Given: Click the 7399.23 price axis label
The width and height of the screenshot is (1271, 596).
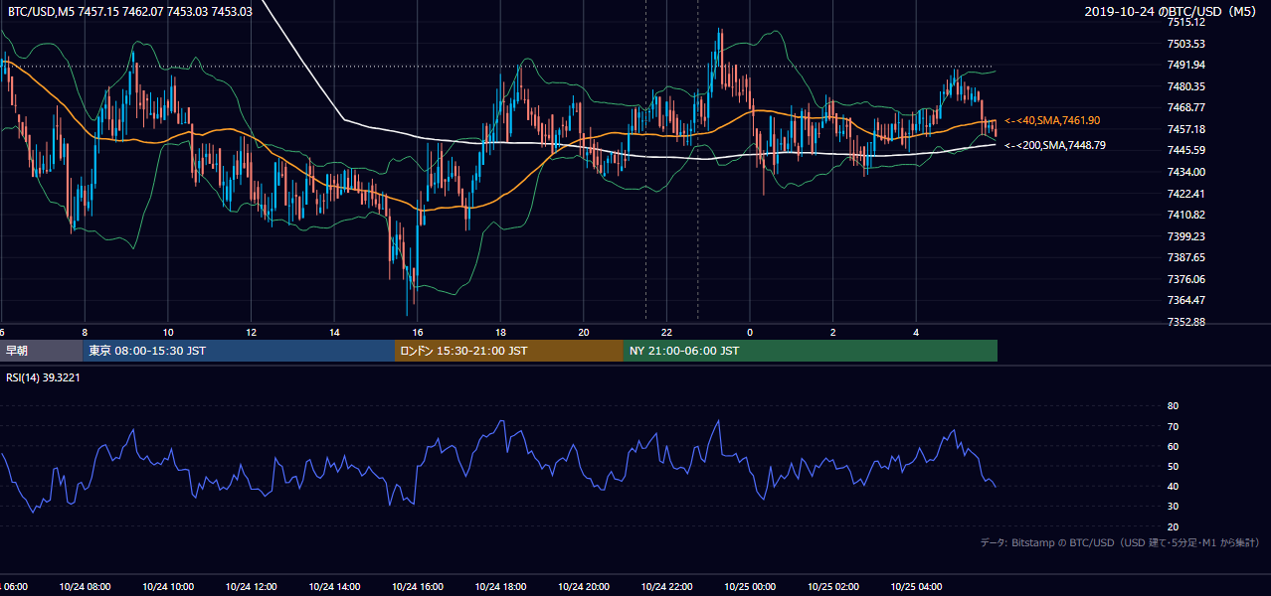Looking at the screenshot, I should 1186,236.
